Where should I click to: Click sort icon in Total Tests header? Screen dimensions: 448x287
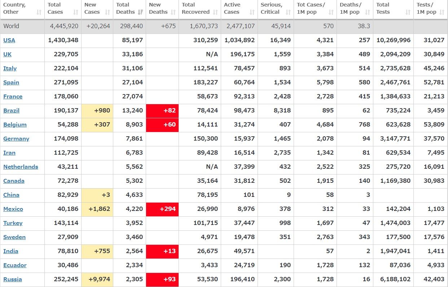coord(408,12)
